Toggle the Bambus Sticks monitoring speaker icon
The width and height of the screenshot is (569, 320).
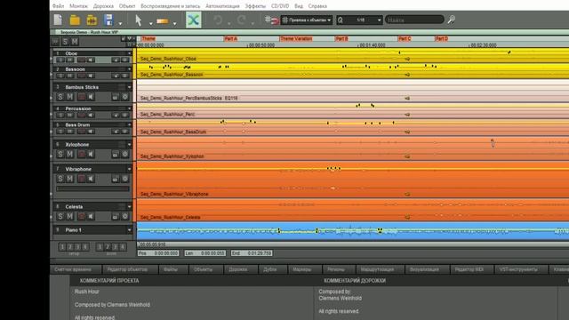(x=91, y=97)
